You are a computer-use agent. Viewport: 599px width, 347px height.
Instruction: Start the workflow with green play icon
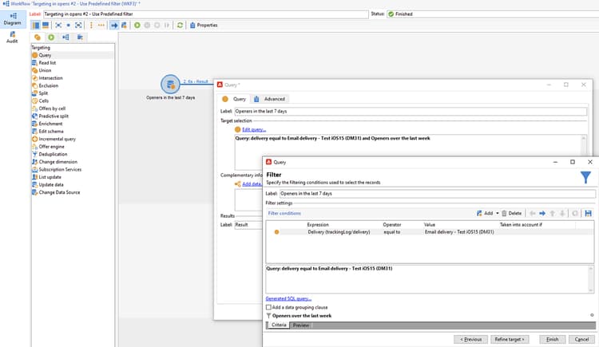tap(137, 26)
